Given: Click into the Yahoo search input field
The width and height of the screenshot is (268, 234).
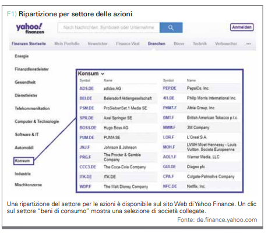Looking at the screenshot, I should tap(108, 27).
